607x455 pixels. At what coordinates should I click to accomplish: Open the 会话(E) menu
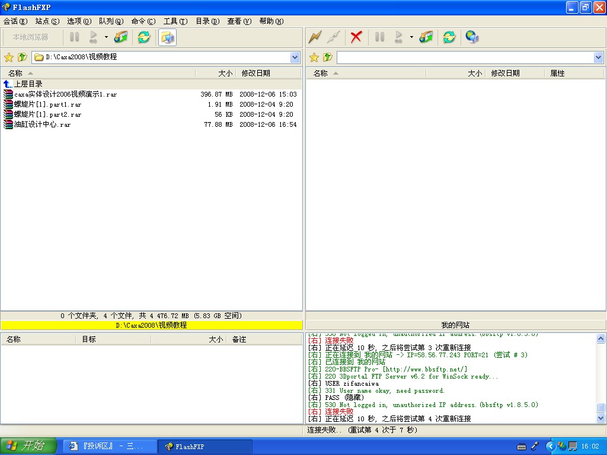(15, 21)
